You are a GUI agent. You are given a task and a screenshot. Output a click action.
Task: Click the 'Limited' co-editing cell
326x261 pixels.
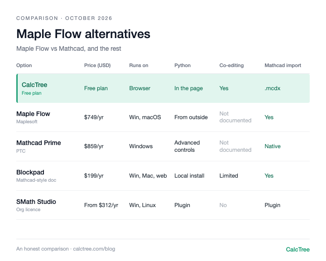click(229, 176)
